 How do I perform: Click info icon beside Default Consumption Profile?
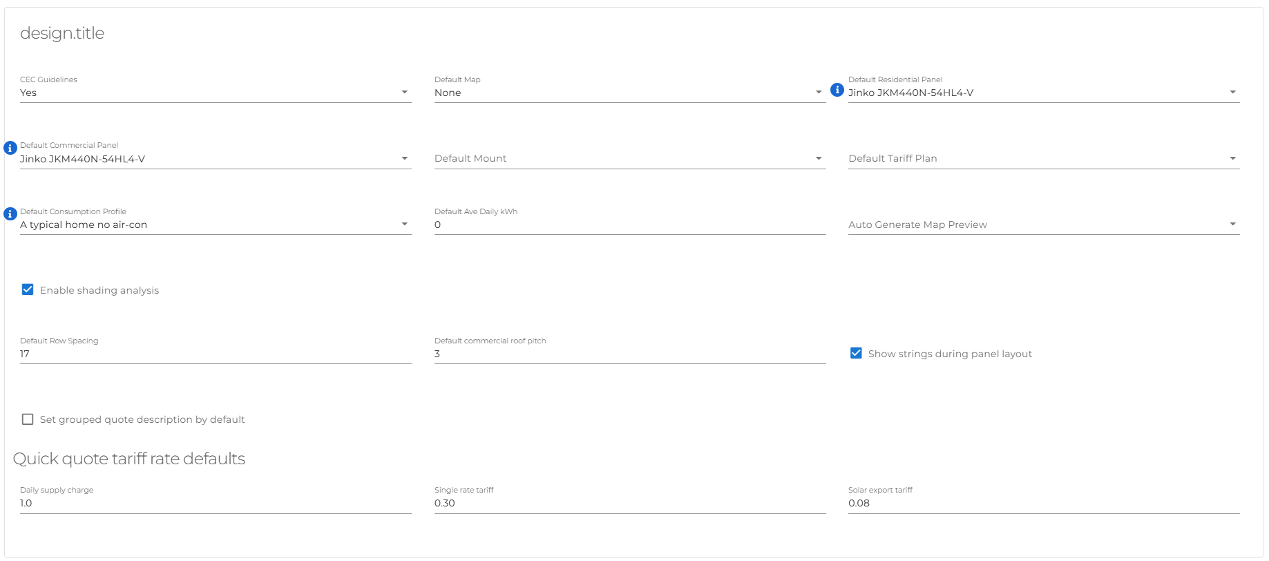pos(10,214)
